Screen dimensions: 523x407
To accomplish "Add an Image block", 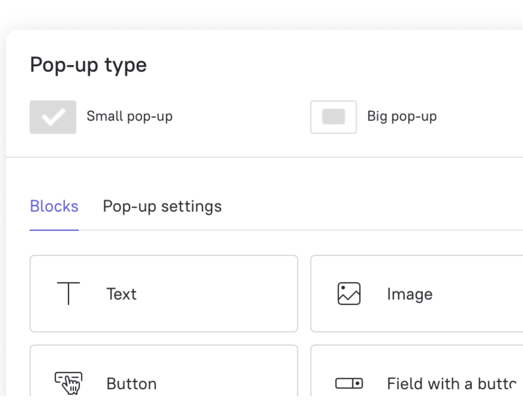I will coord(417,294).
